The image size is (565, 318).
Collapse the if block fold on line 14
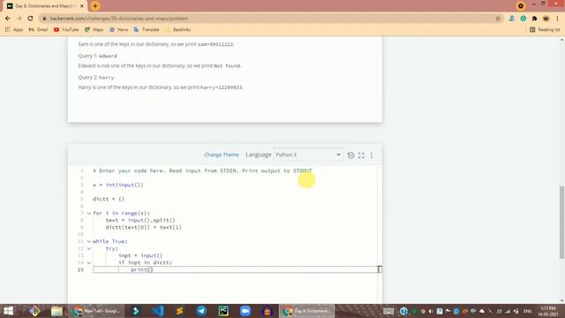tap(89, 263)
